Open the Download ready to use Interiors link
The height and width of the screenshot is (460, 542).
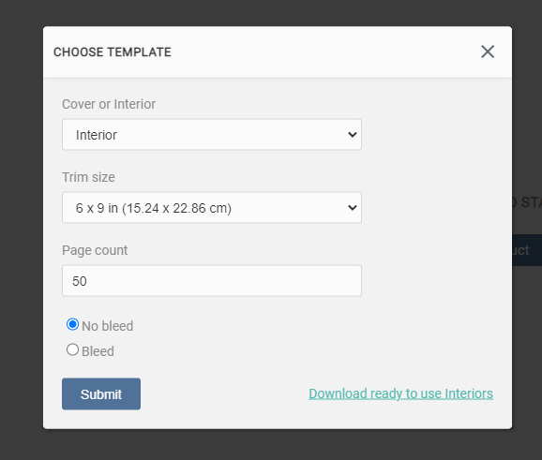coord(400,393)
